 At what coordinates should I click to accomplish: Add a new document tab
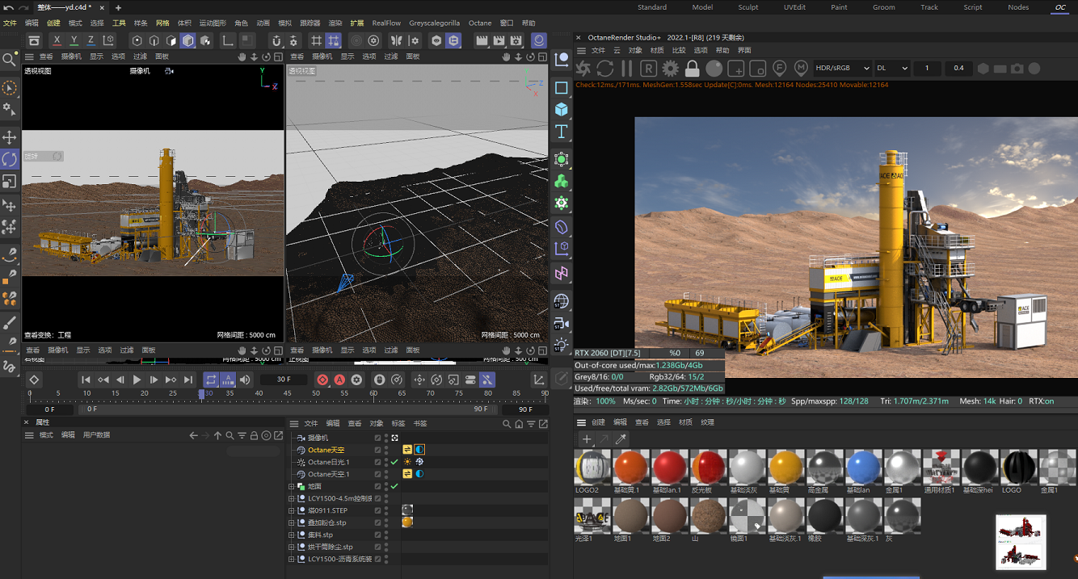click(x=118, y=7)
